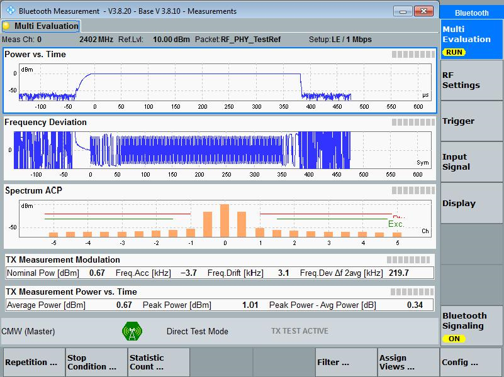Open the Config ... dialog

pyautogui.click(x=471, y=362)
